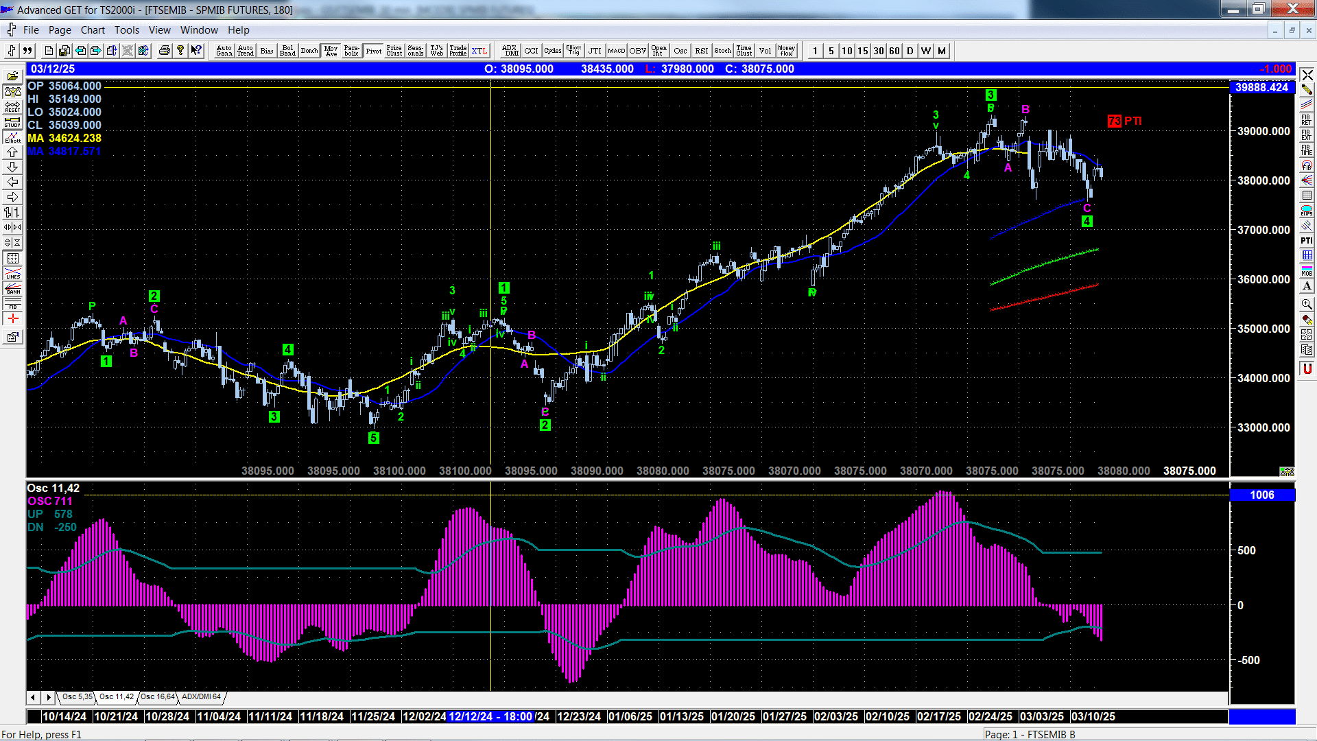Click the up arrow chart shift button
Image resolution: width=1317 pixels, height=741 pixels.
click(12, 152)
